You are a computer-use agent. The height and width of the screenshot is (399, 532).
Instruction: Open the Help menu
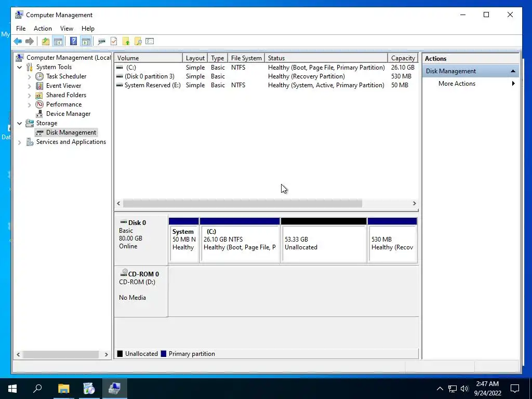[x=88, y=29]
